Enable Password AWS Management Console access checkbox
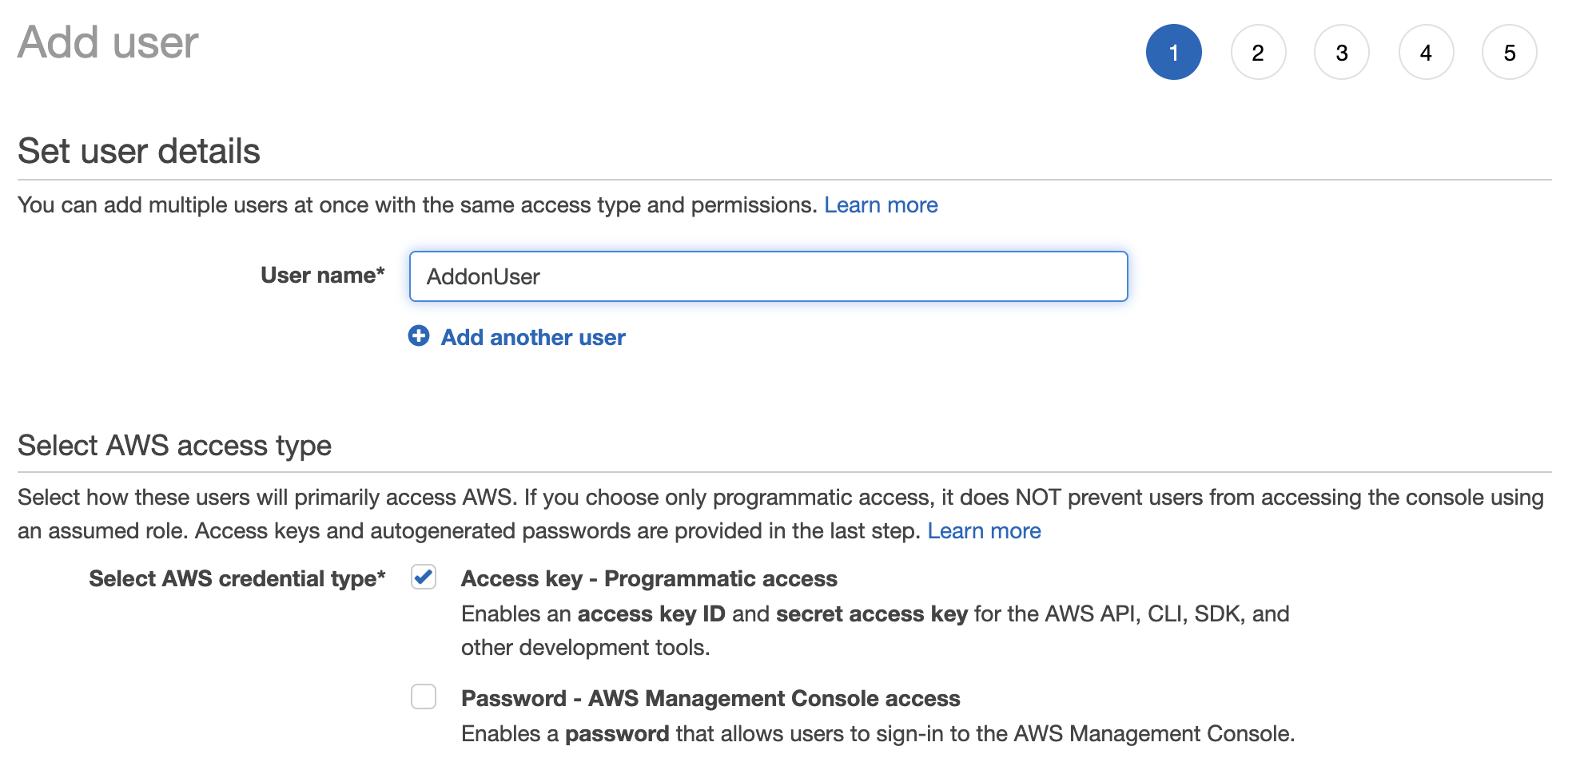Viewport: 1592px width, 770px height. pyautogui.click(x=424, y=697)
